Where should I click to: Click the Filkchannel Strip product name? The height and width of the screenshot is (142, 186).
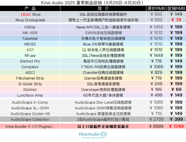click(x=30, y=78)
